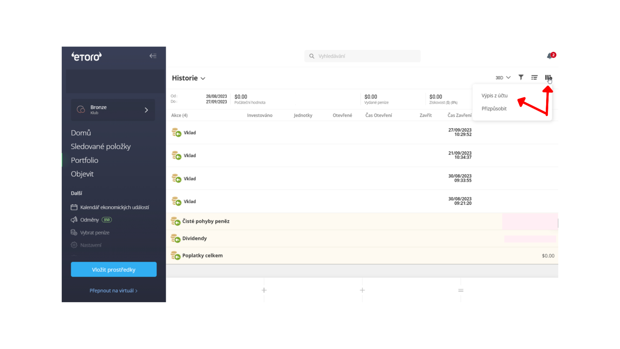The width and height of the screenshot is (620, 349).
Task: Click the list view icon
Action: 534,77
